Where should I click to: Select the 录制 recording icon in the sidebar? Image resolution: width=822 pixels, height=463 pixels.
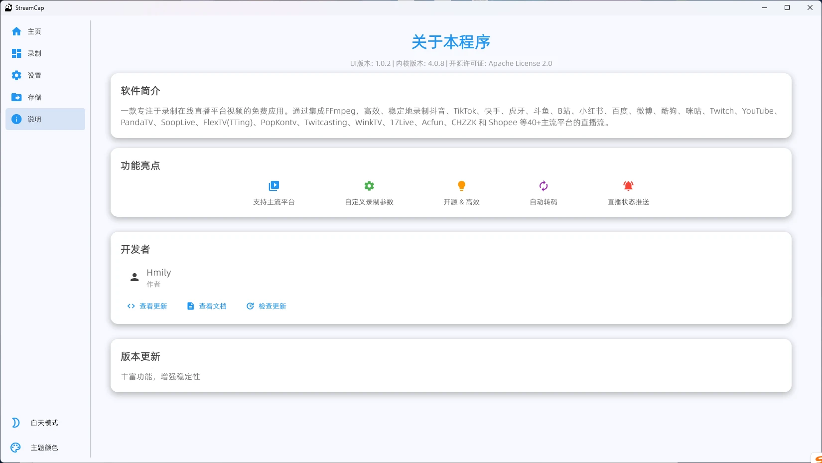pos(16,53)
